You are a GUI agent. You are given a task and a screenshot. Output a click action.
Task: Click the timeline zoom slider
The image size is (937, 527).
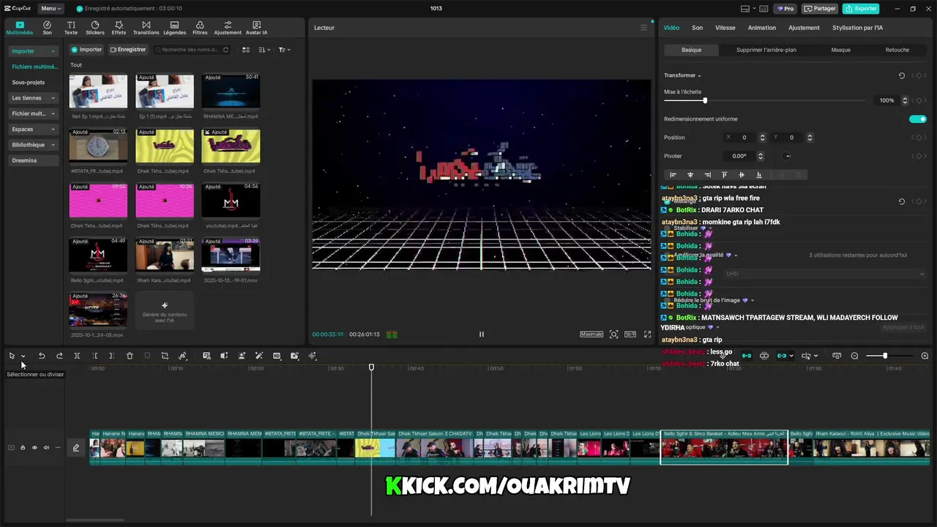pos(884,356)
